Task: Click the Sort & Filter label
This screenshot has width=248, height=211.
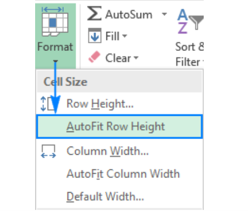Action: click(190, 54)
